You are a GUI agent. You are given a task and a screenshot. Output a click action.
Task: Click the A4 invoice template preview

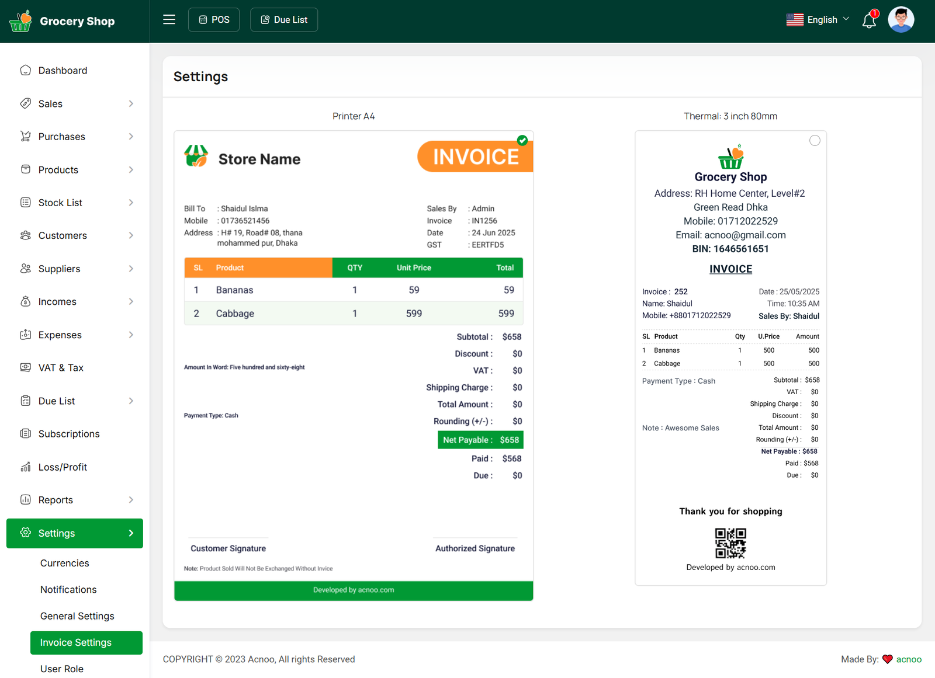(354, 366)
